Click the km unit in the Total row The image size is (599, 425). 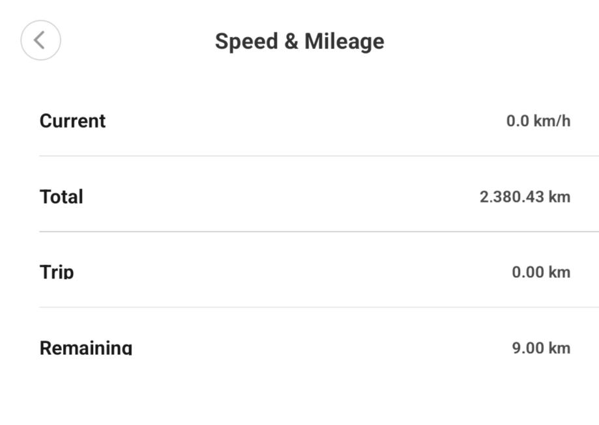pos(559,197)
